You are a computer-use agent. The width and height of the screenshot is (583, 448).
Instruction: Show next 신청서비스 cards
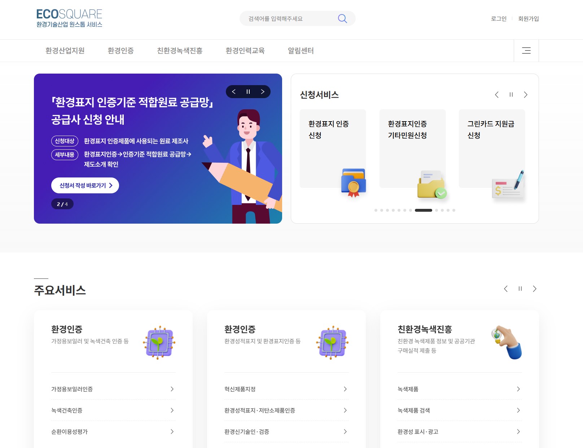526,95
